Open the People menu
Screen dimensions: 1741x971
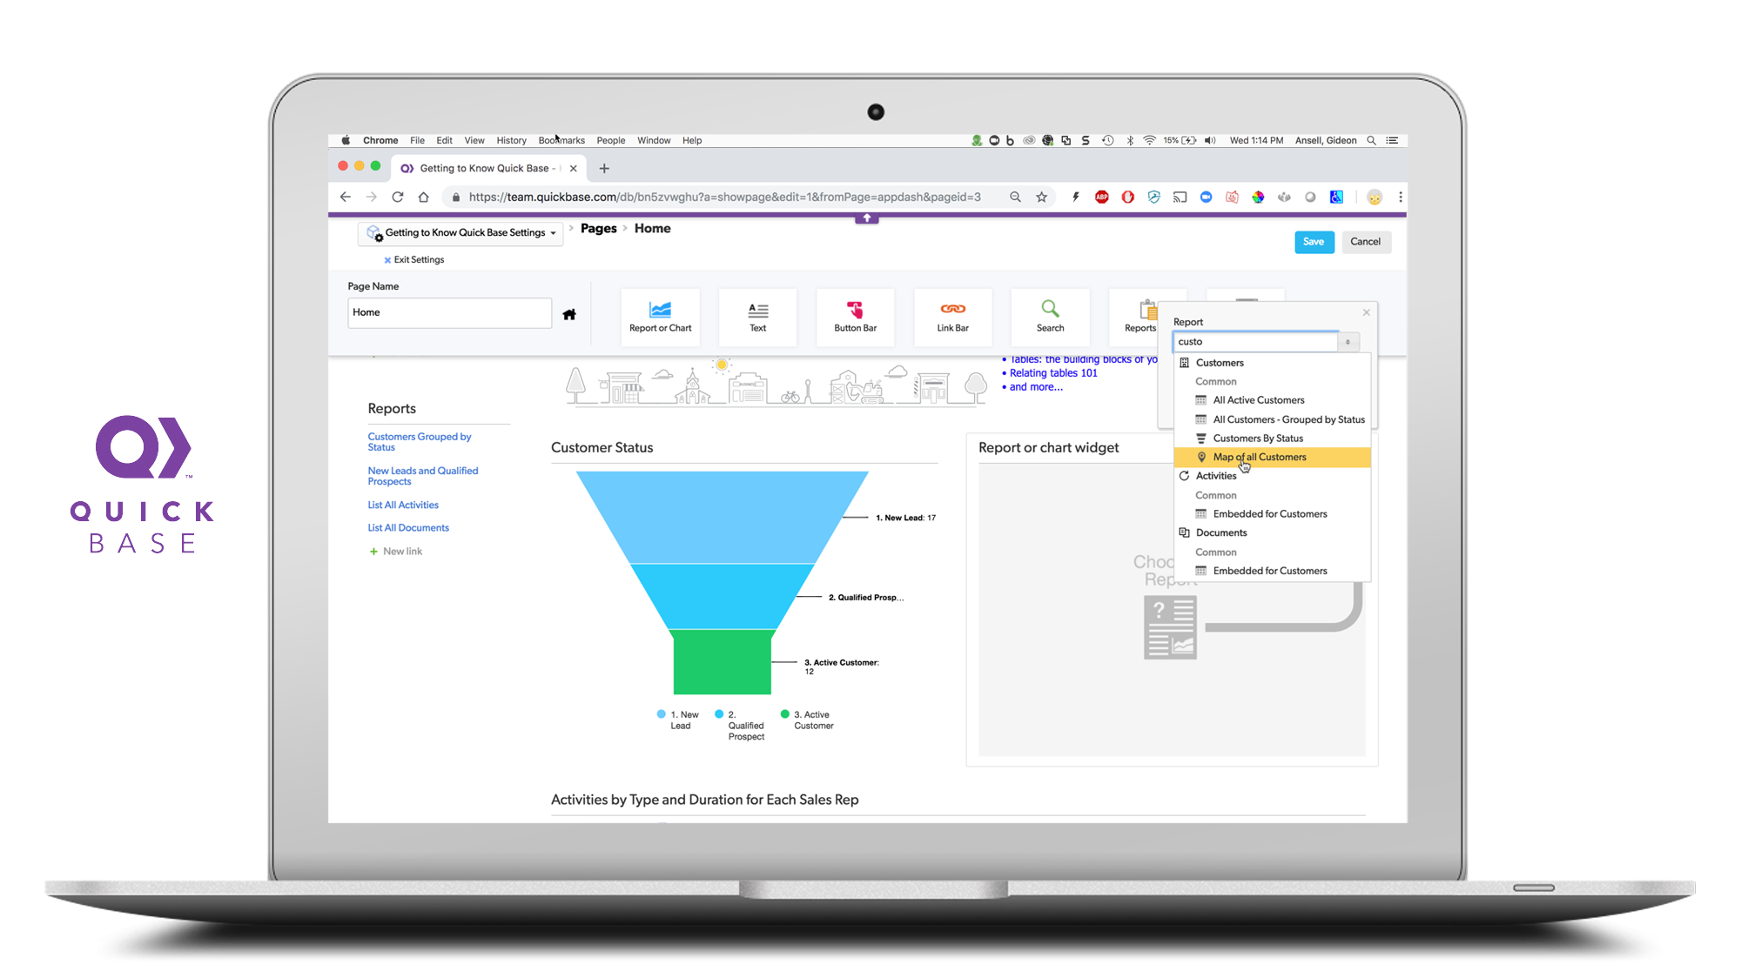pyautogui.click(x=610, y=140)
